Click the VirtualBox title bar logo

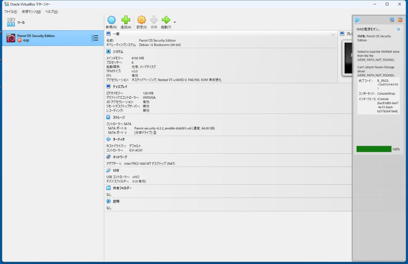tap(6, 4)
